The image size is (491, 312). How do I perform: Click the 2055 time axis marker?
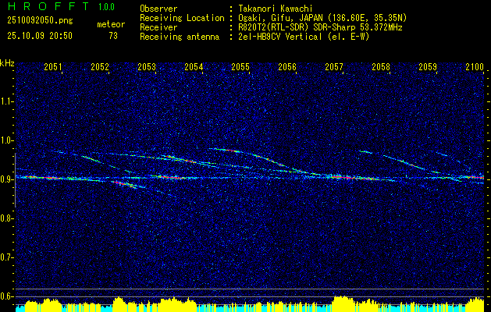240,67
